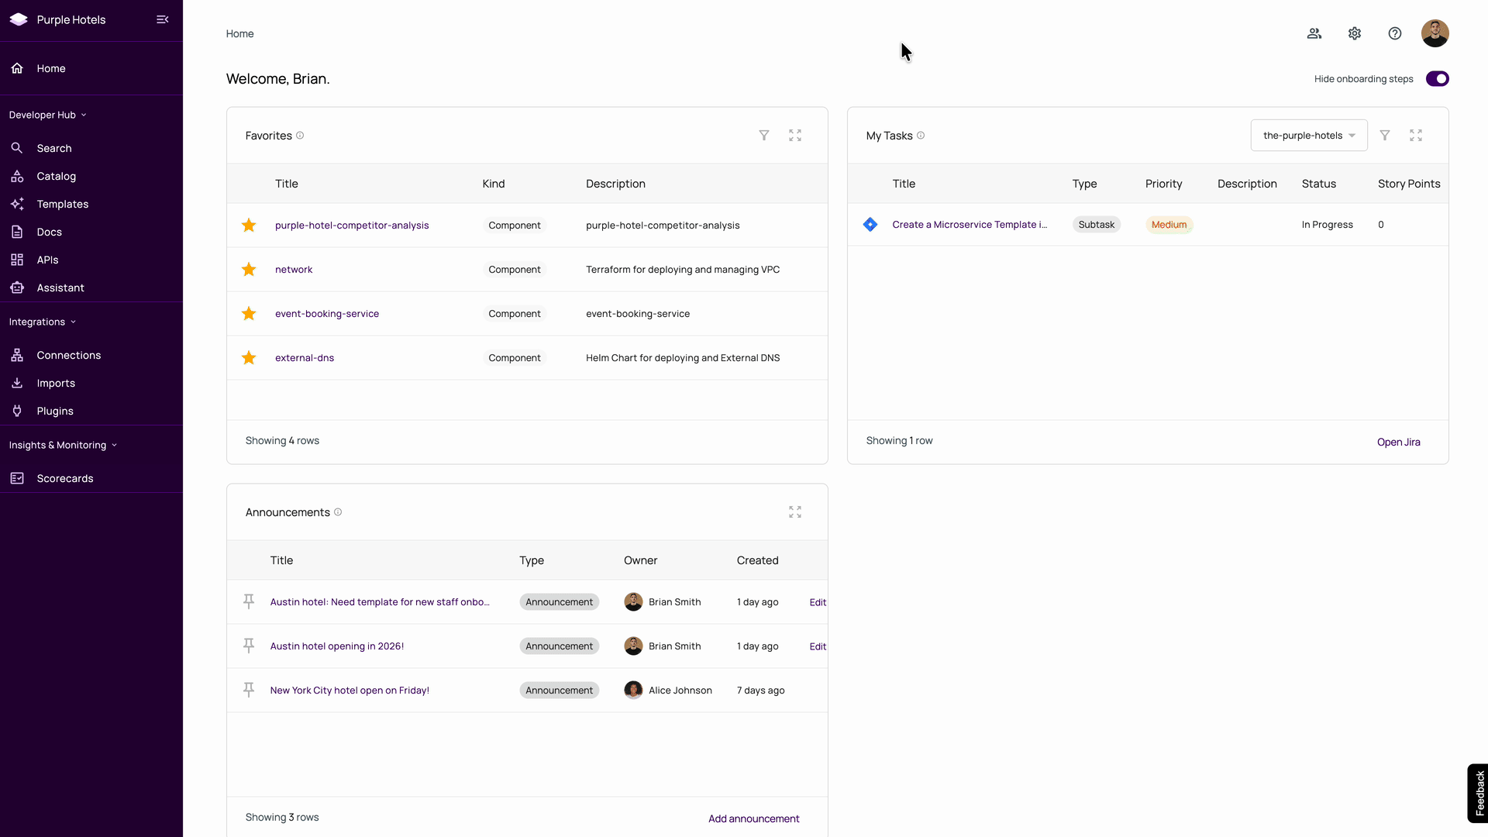This screenshot has width=1488, height=837.
Task: Open the user profile avatar
Action: pyautogui.click(x=1435, y=33)
